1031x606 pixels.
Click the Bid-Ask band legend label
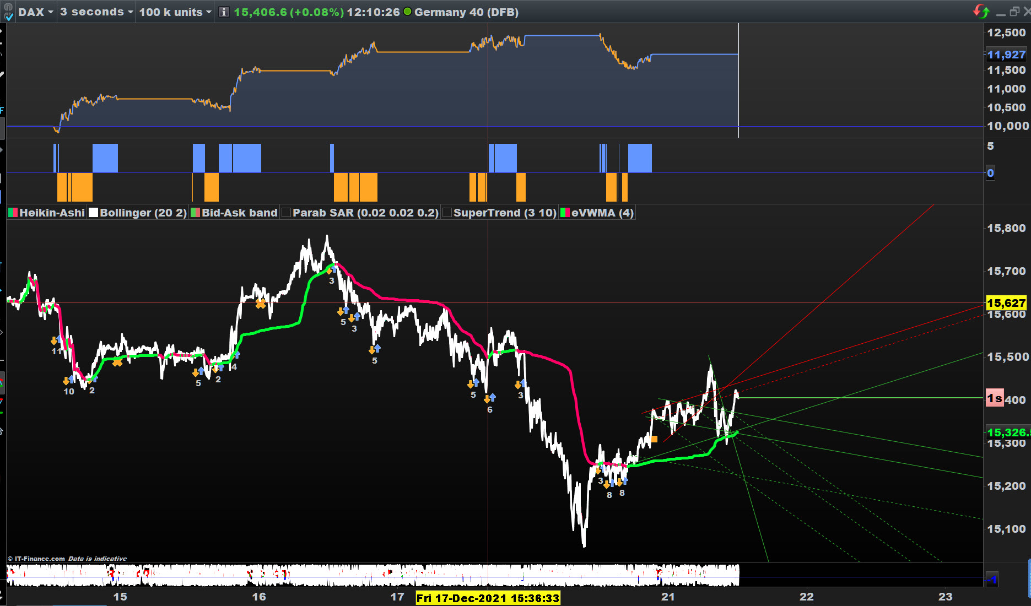[x=240, y=213]
